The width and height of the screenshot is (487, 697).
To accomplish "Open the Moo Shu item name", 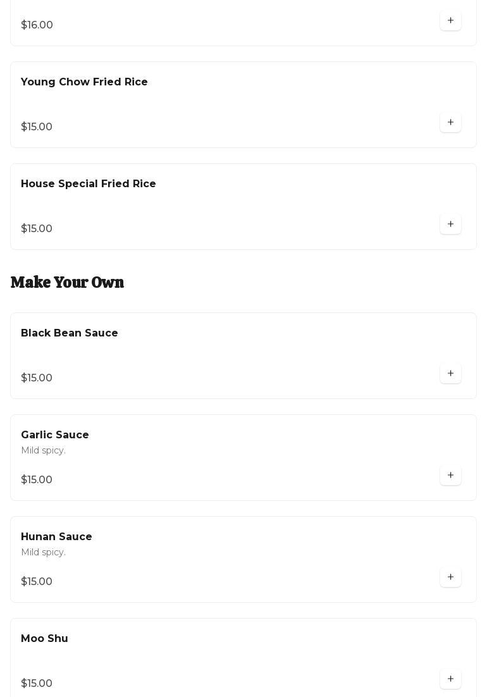I will (44, 639).
